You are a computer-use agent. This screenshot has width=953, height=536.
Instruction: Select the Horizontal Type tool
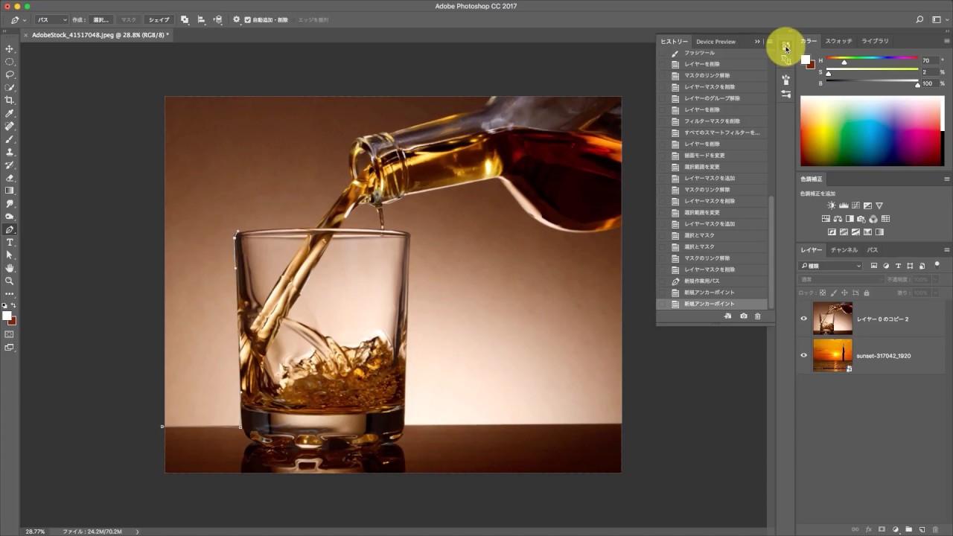point(10,243)
